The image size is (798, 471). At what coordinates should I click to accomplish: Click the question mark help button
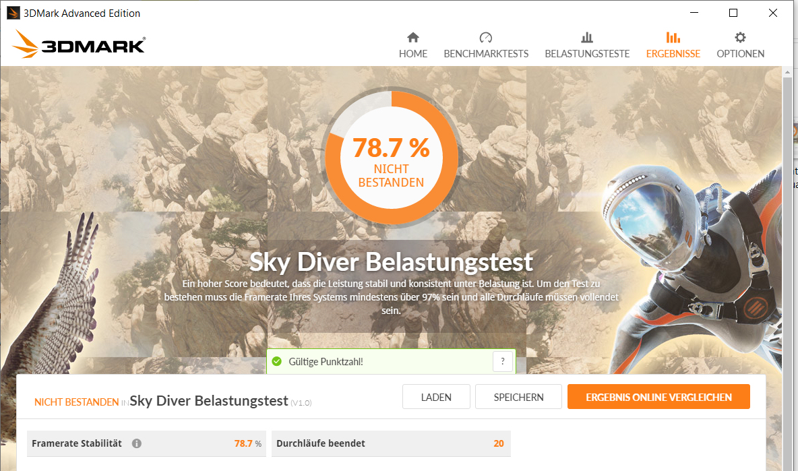point(503,362)
